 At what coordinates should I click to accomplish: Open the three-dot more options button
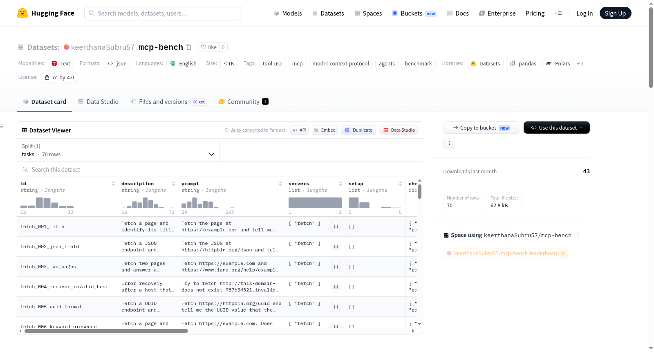tap(449, 143)
